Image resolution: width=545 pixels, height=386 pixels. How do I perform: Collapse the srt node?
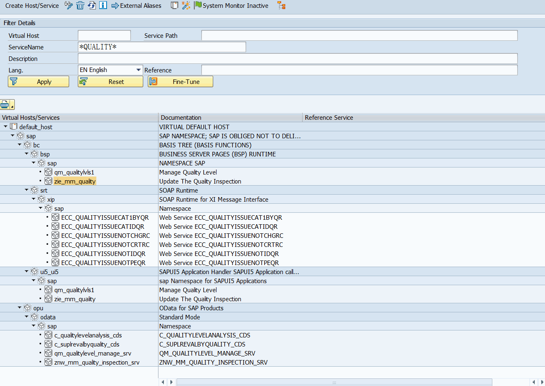[26, 190]
